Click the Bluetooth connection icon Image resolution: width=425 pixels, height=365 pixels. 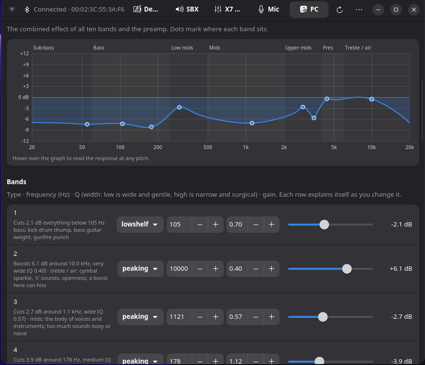tap(27, 10)
